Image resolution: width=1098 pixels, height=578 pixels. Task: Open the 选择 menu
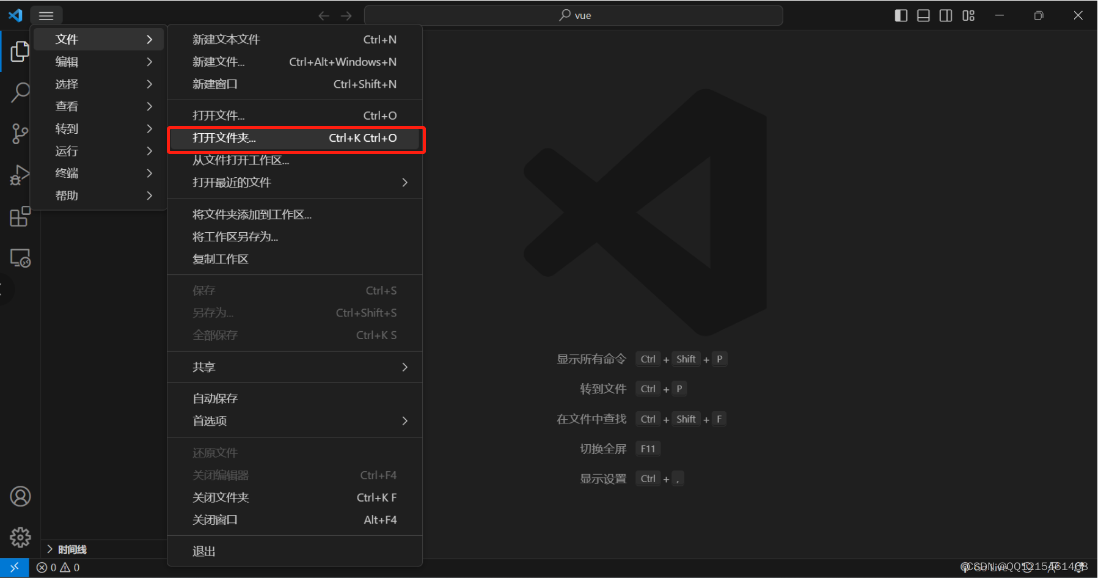click(x=99, y=84)
